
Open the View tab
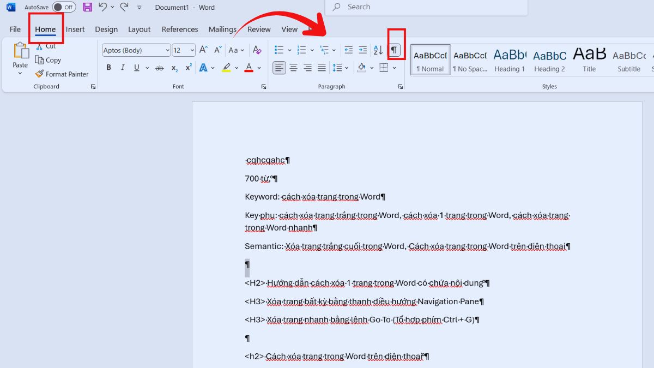289,29
